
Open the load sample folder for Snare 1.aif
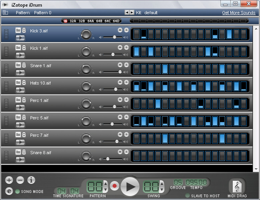coord(18,65)
